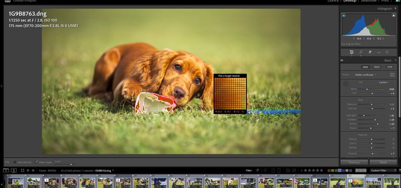This screenshot has width=401, height=188.
Task: Switch to the Library module
Action: (x=333, y=1)
